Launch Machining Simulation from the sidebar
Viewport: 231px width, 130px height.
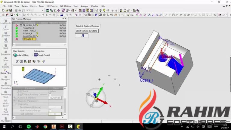pyautogui.click(x=6, y=85)
